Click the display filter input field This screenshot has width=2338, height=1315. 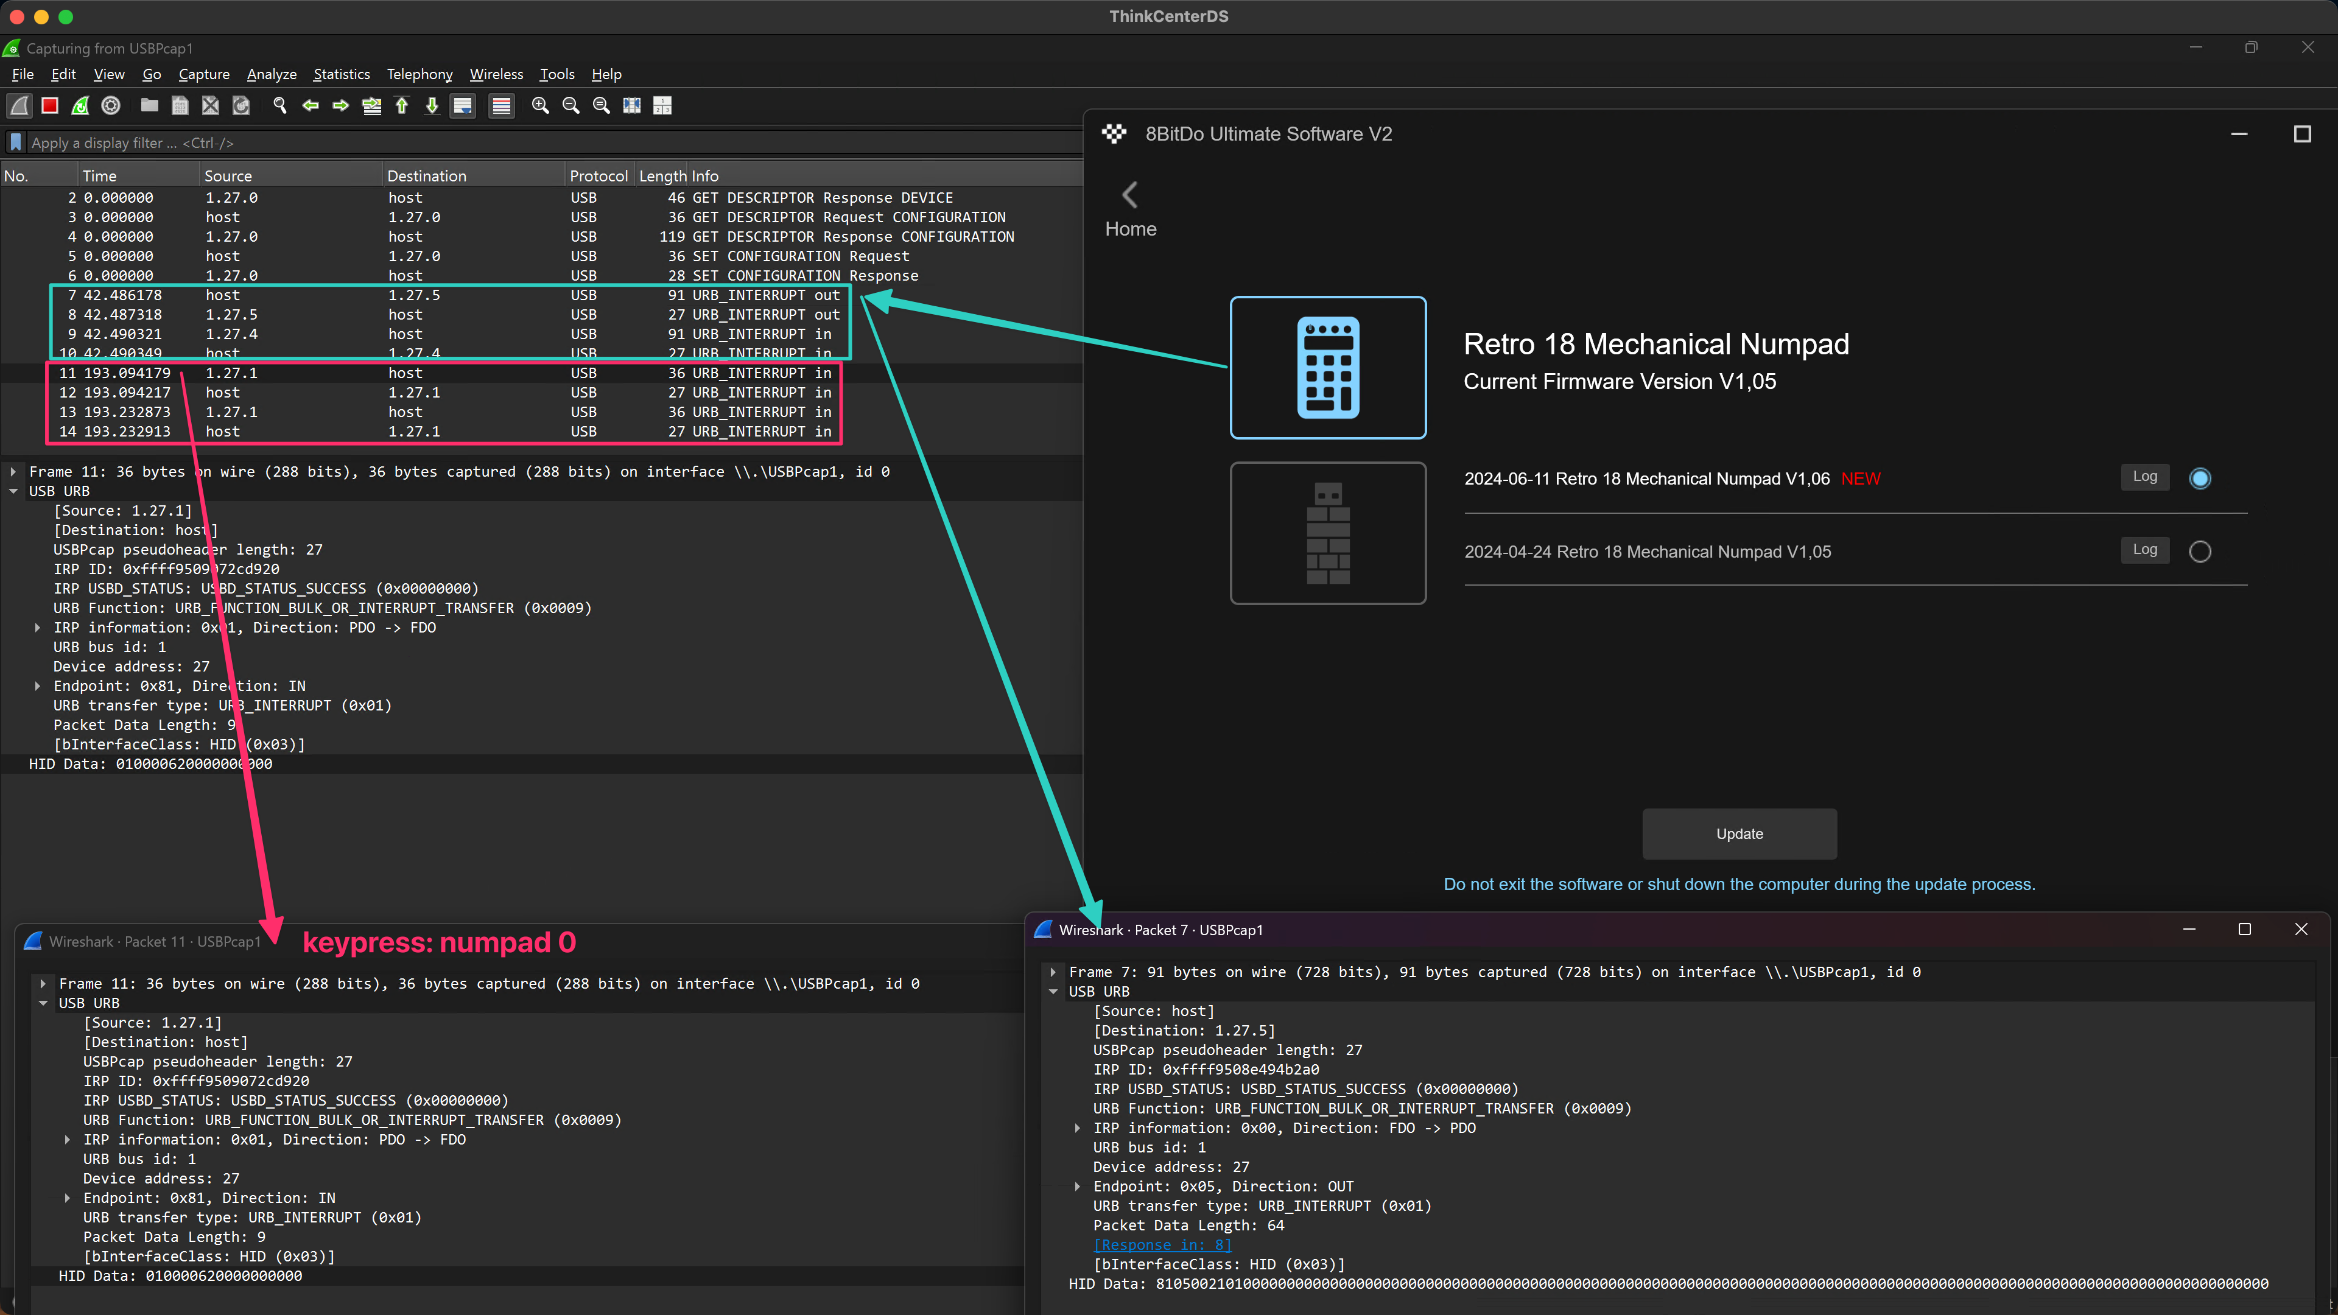(553, 142)
